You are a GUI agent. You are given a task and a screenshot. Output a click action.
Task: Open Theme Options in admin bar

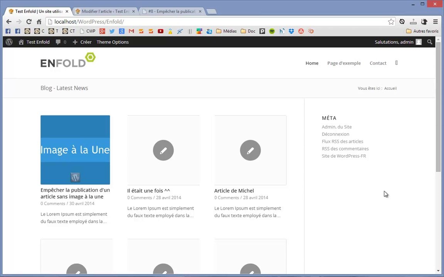[x=113, y=42]
